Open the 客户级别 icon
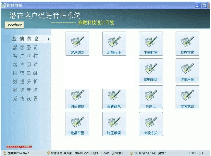The image size is (211, 156). [x=77, y=44]
